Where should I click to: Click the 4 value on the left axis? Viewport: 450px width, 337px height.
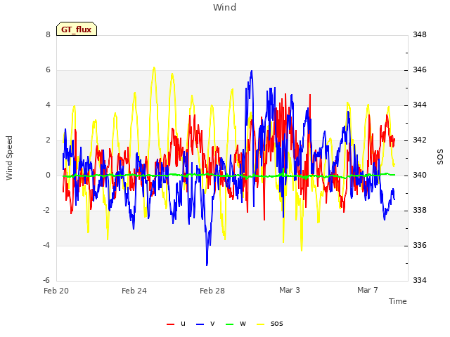[x=48, y=105]
